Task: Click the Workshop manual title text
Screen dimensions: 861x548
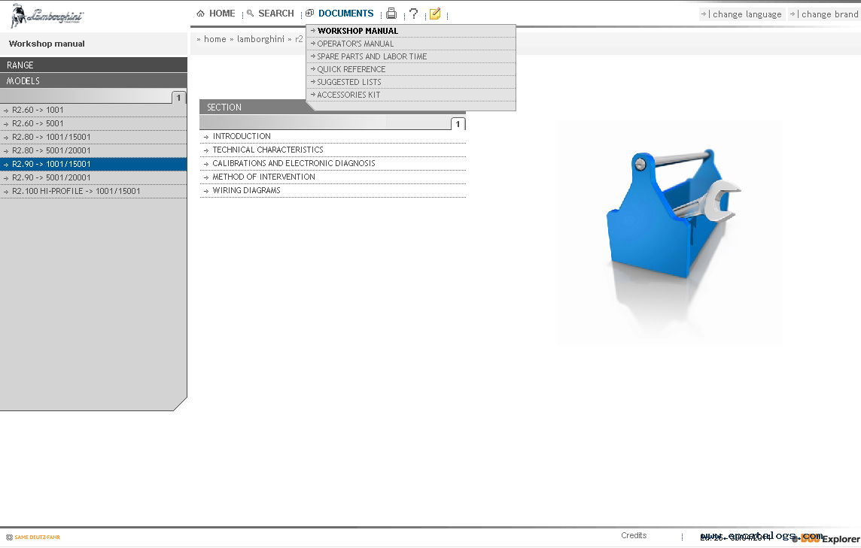Action: pyautogui.click(x=47, y=44)
